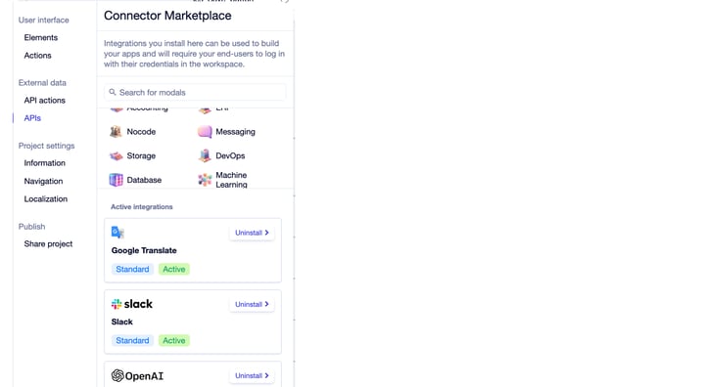The image size is (705, 387).
Task: Click the Machine Learning label
Action: tap(231, 180)
